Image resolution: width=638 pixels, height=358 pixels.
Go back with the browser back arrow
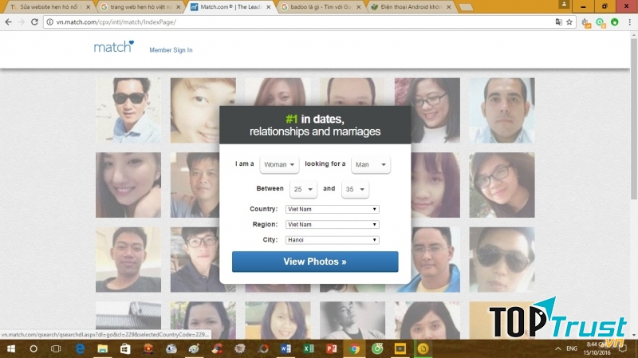click(9, 22)
